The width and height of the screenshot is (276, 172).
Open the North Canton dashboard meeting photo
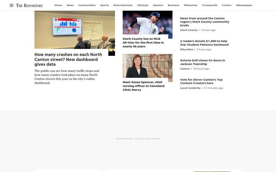(x=75, y=30)
